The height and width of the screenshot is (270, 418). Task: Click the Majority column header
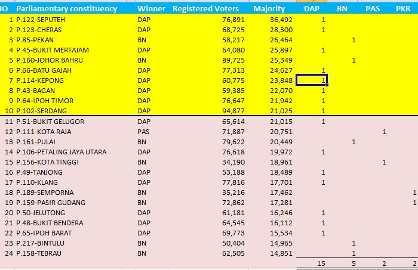(269, 9)
